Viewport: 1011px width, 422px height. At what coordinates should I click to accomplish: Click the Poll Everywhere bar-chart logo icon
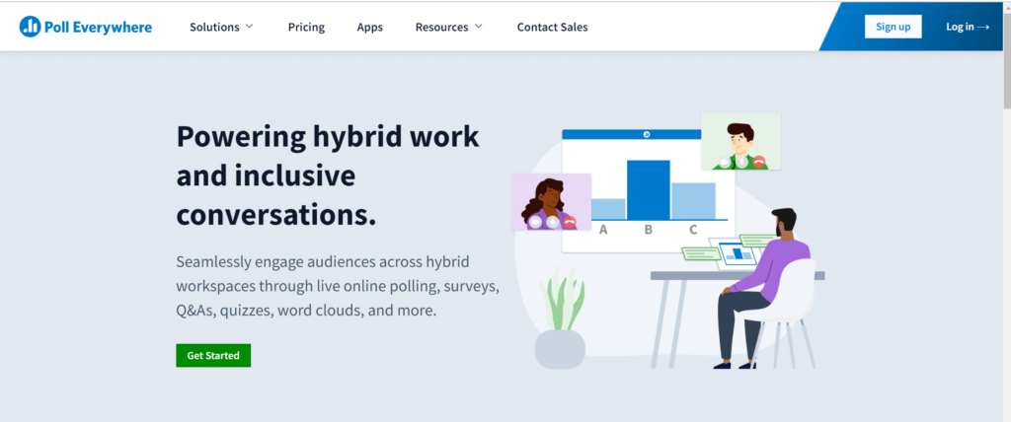(x=30, y=27)
